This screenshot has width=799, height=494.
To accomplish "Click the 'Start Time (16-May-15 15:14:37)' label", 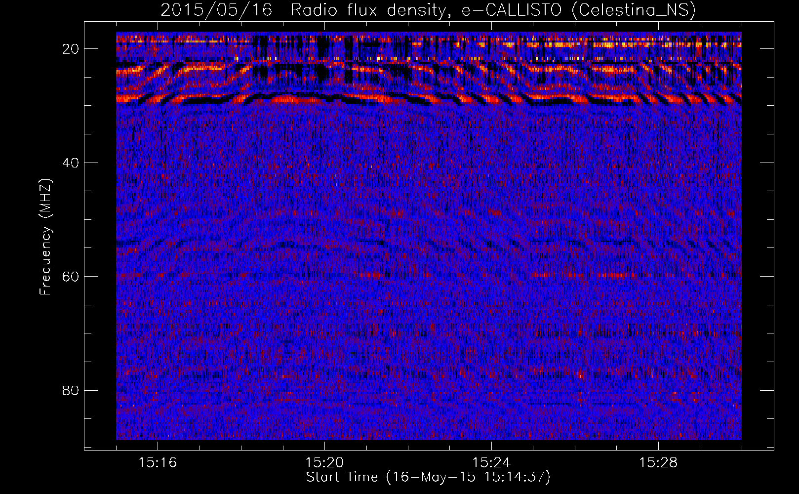I will [428, 477].
